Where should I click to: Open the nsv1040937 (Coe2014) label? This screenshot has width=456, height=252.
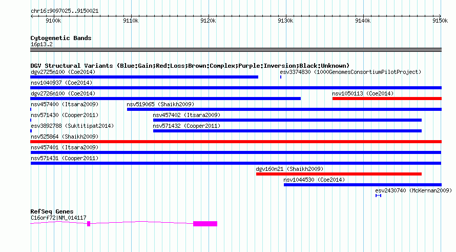tap(61, 83)
